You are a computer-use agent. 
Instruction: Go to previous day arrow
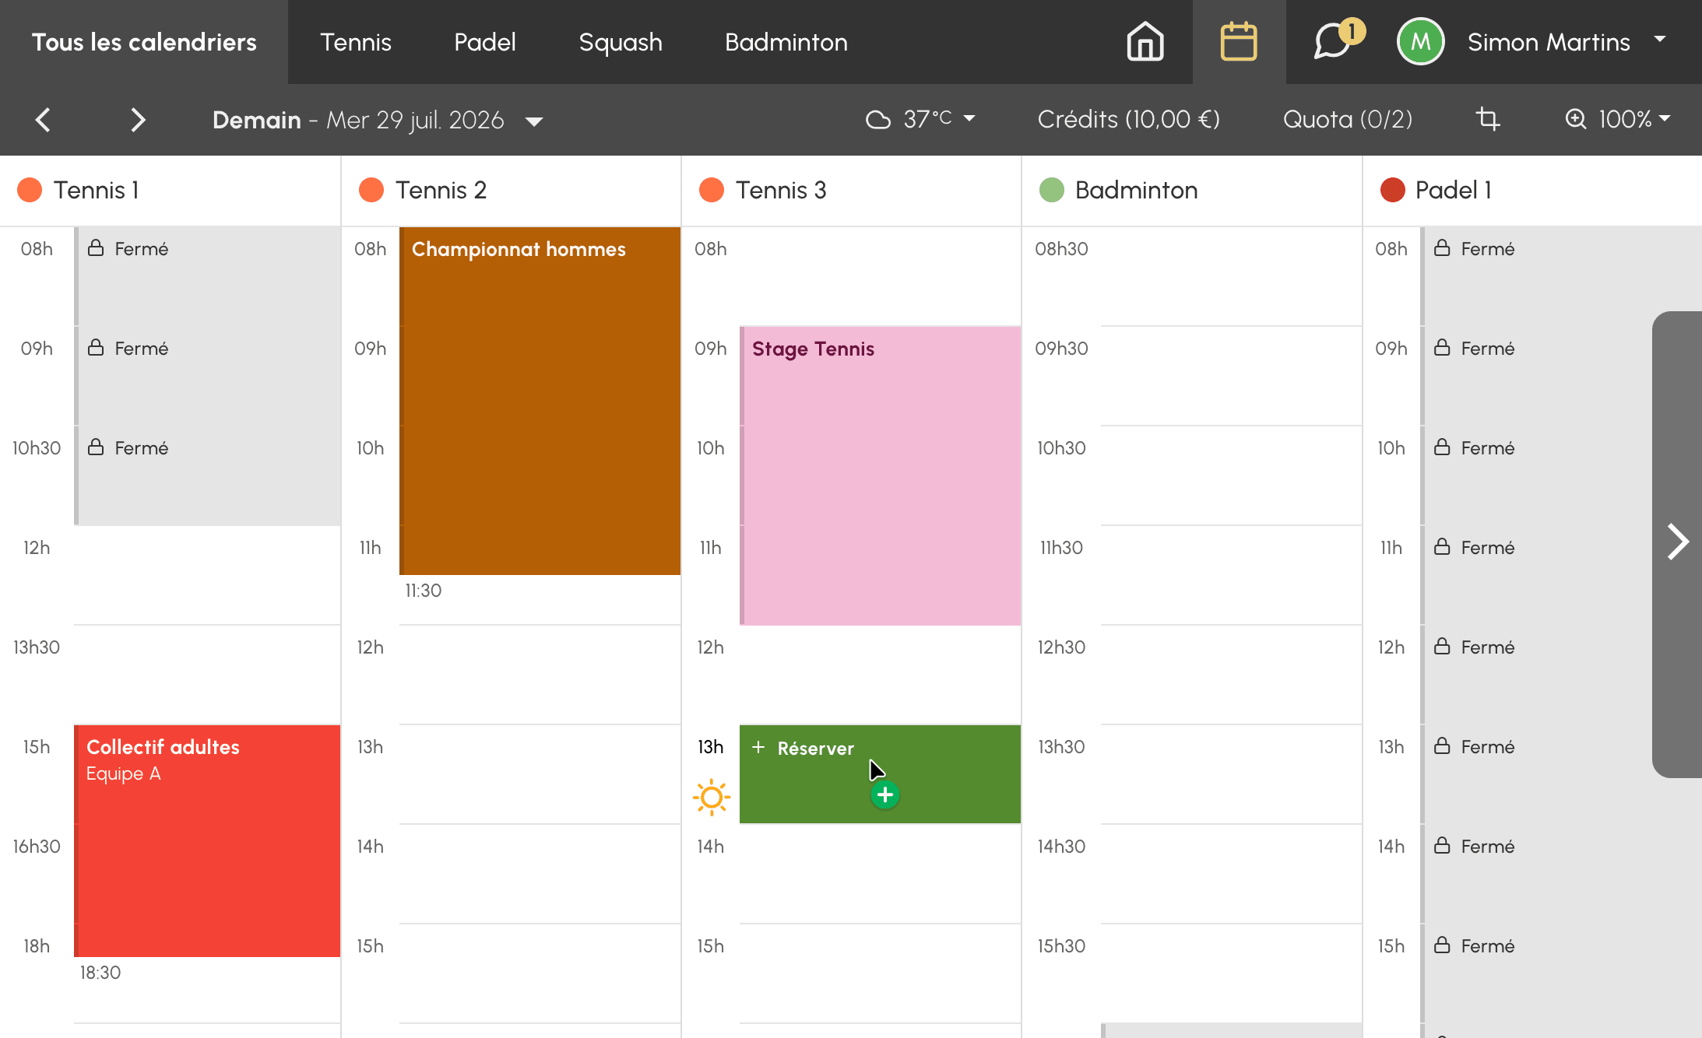pos(44,120)
